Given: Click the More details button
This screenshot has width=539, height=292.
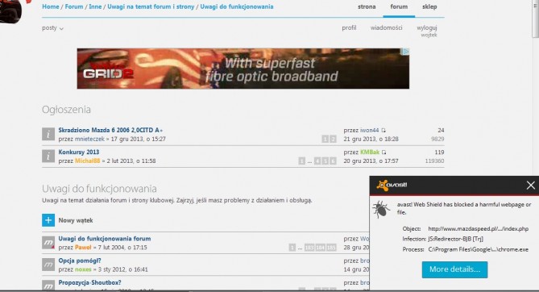Looking at the screenshot, I should pos(454,269).
